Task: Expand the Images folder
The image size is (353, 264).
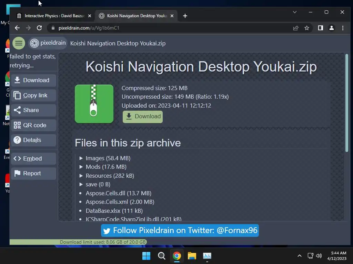Action: 105,158
